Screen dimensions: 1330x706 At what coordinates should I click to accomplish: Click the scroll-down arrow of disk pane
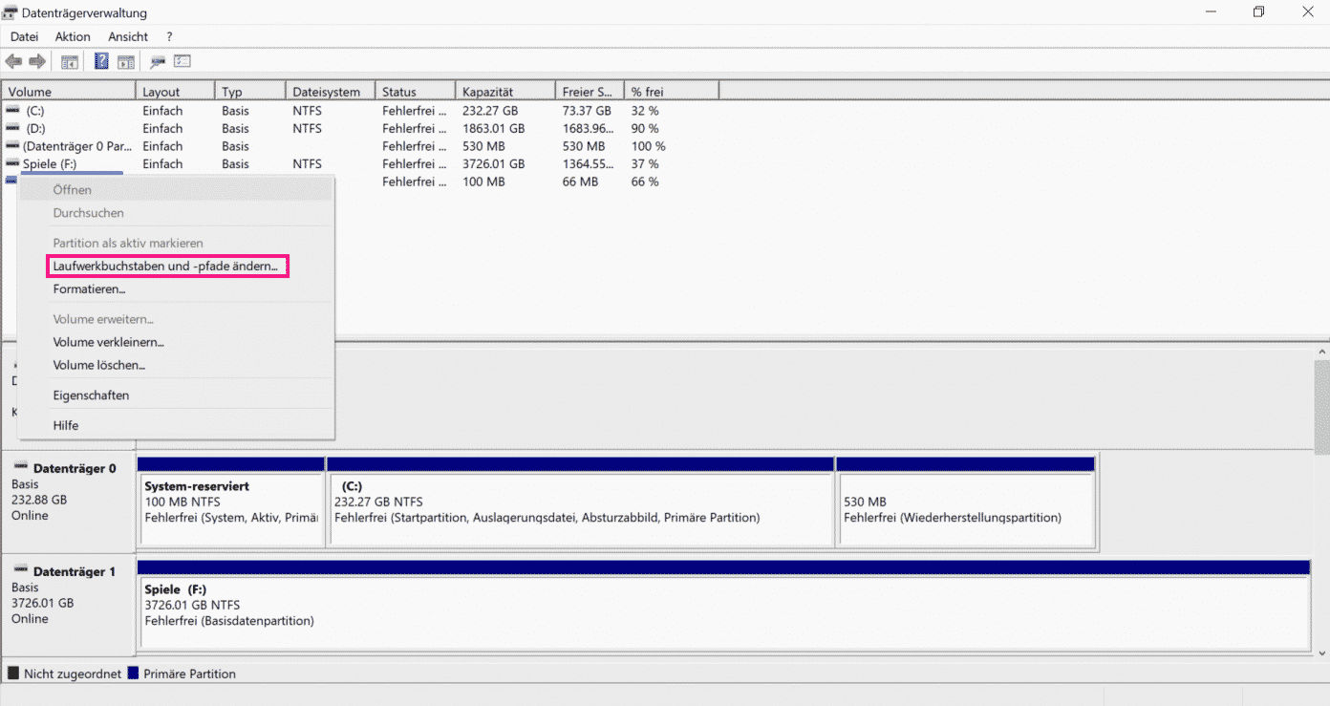pyautogui.click(x=1321, y=653)
